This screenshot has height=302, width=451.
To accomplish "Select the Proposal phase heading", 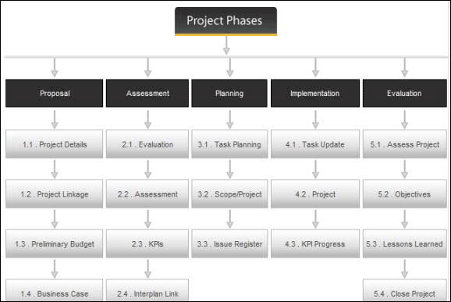I will [54, 93].
